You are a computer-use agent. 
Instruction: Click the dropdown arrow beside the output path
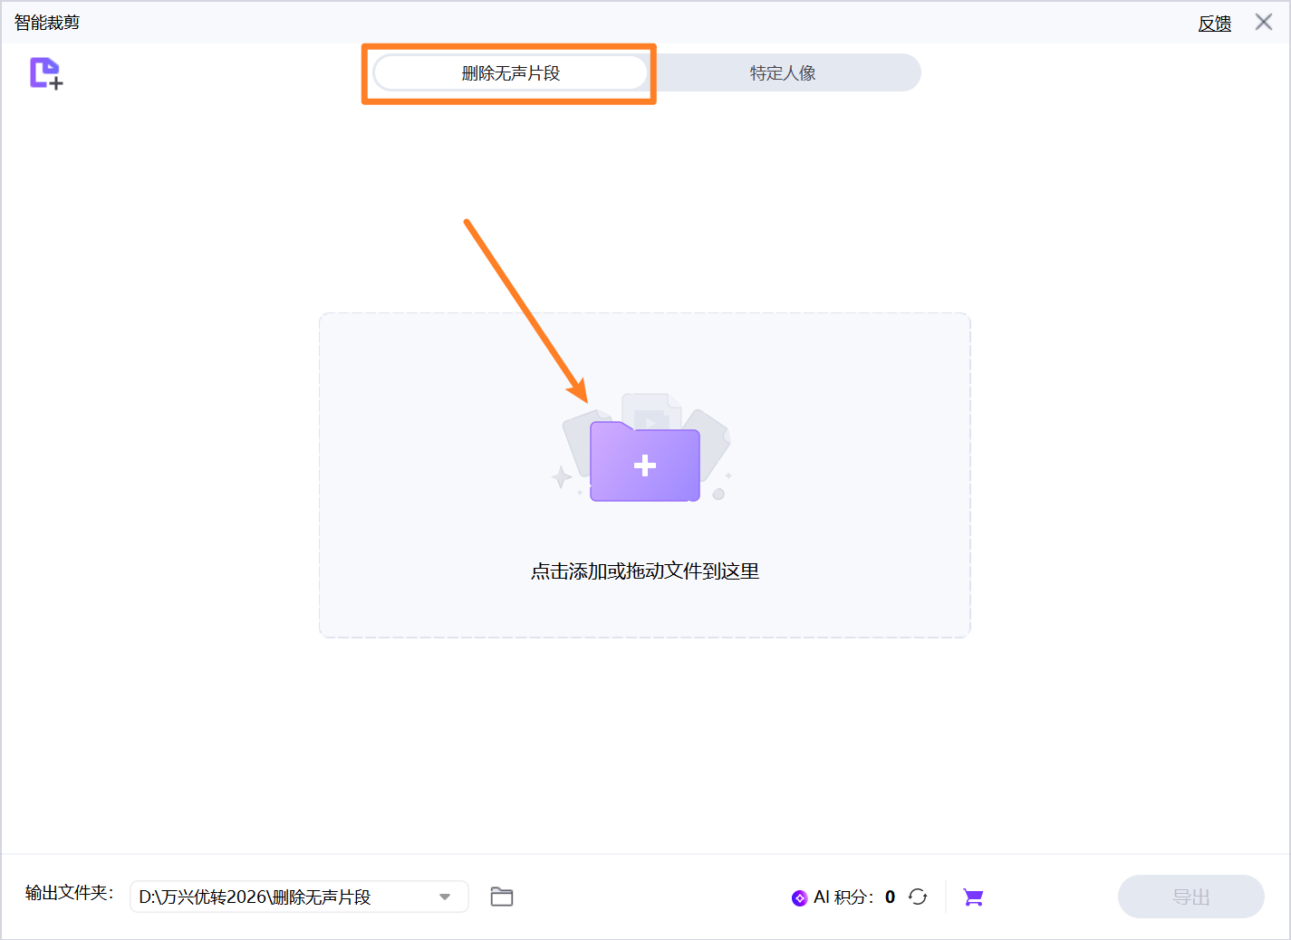(x=444, y=897)
